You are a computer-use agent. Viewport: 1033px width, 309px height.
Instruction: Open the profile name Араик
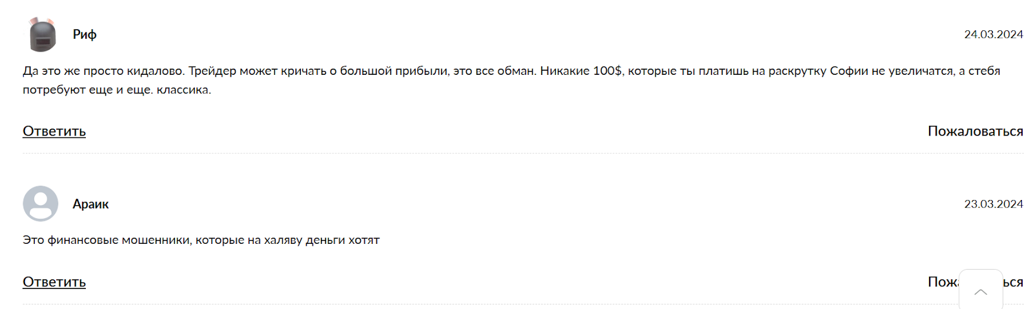coord(90,204)
